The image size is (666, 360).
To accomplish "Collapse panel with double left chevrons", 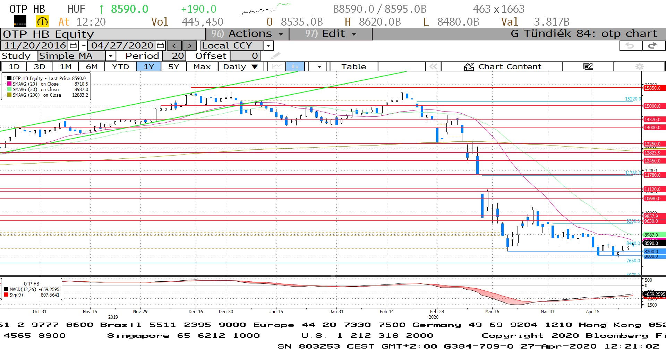I will [433, 66].
